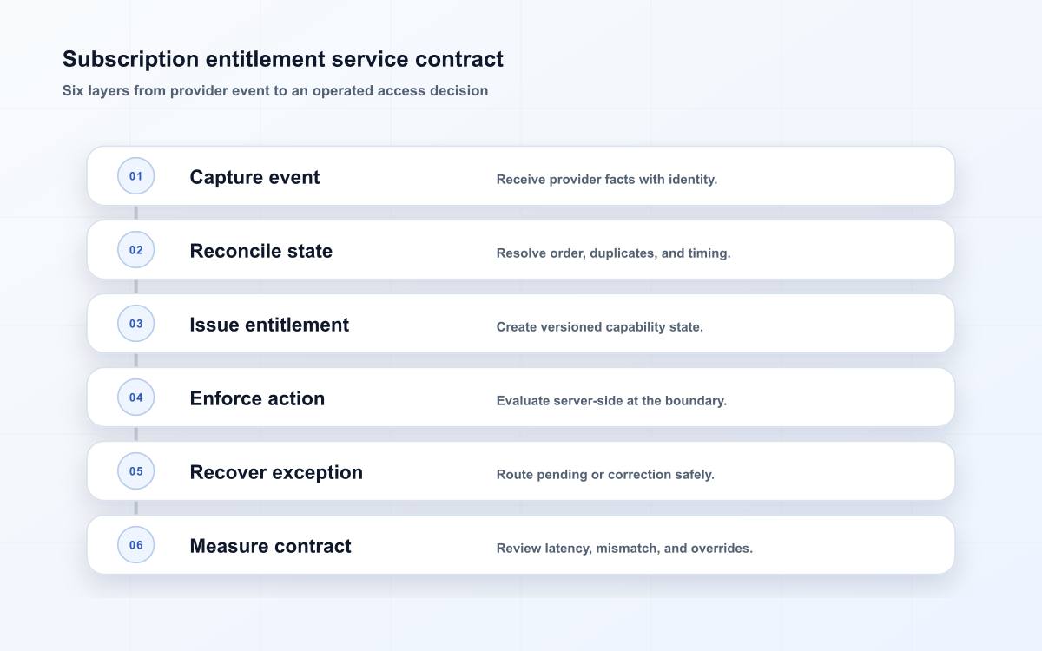Select the Reconcile state heading
Viewport: 1042px width, 651px height.
click(261, 251)
